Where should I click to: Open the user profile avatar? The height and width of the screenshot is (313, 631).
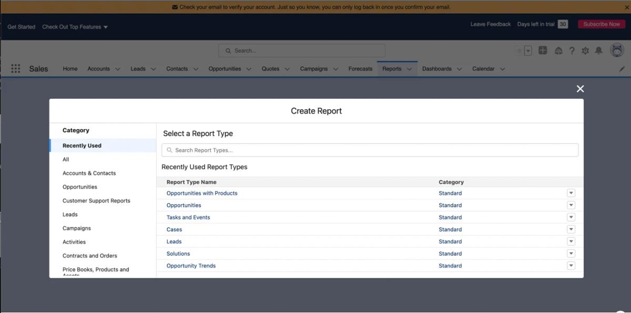coord(617,50)
